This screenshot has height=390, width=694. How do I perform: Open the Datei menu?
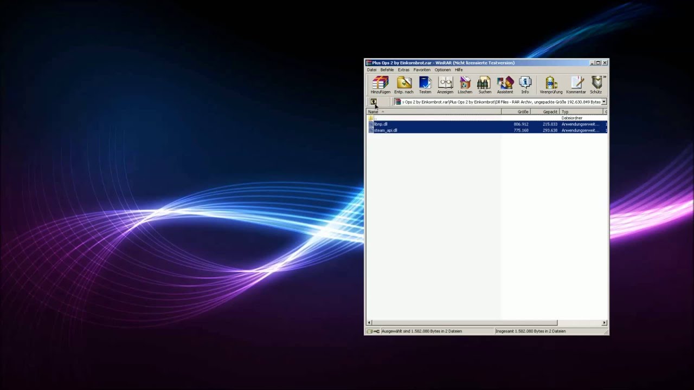point(371,70)
